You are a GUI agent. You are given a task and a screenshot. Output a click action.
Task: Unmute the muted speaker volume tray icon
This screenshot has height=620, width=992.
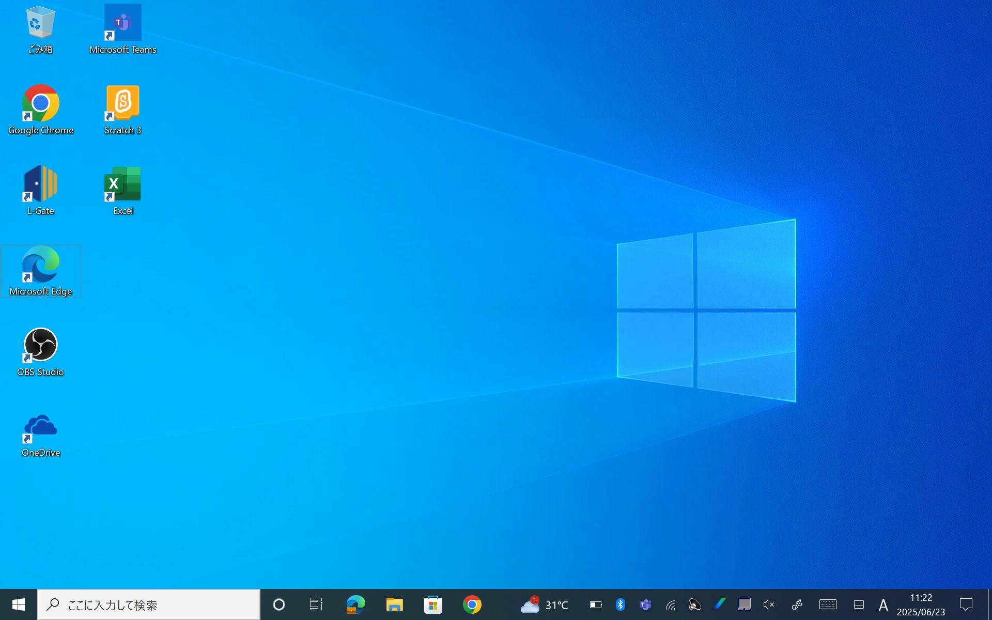(769, 605)
